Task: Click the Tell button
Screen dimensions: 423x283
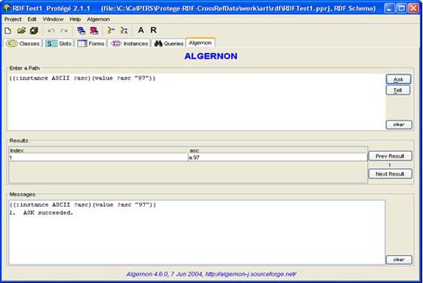Action: [398, 91]
